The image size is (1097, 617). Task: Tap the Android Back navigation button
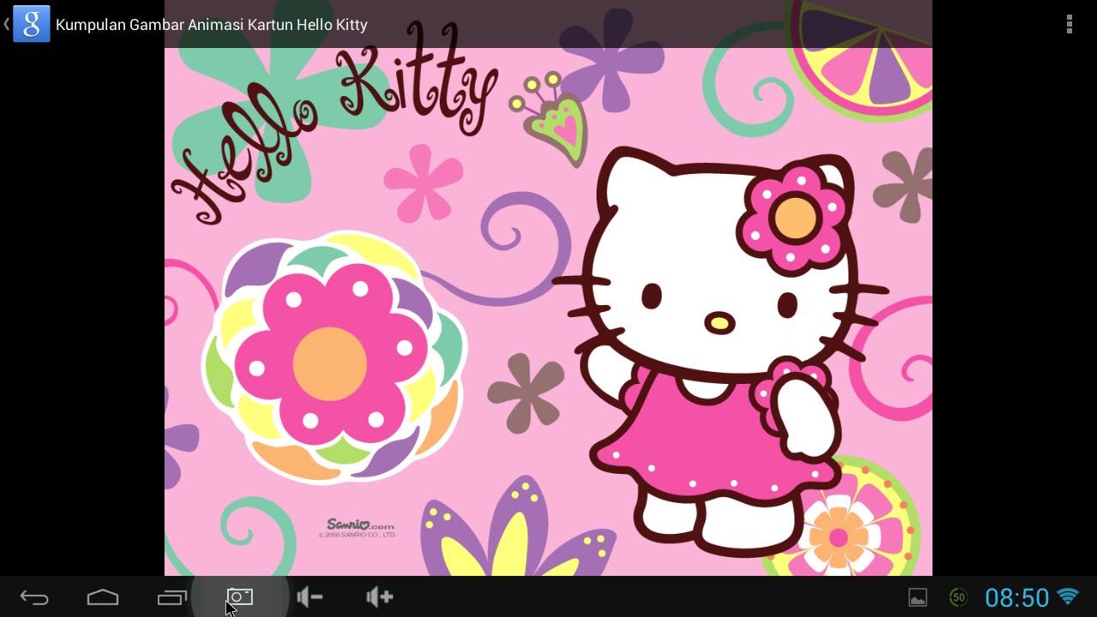(x=34, y=597)
